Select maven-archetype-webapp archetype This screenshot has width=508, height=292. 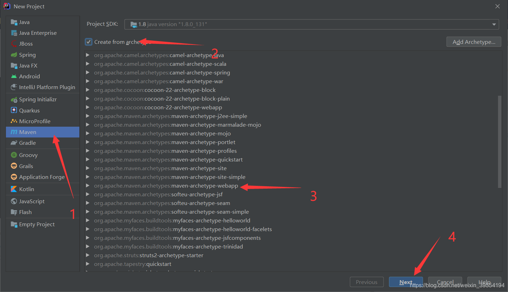pos(166,186)
